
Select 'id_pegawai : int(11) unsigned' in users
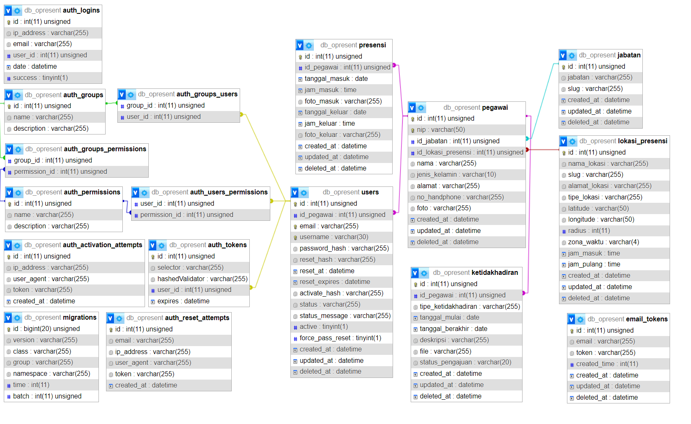pos(342,215)
